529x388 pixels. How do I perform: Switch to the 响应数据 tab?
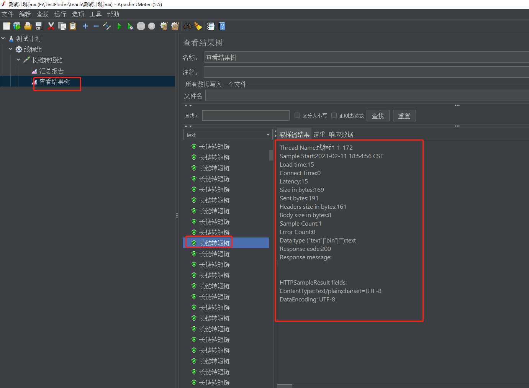(x=341, y=134)
